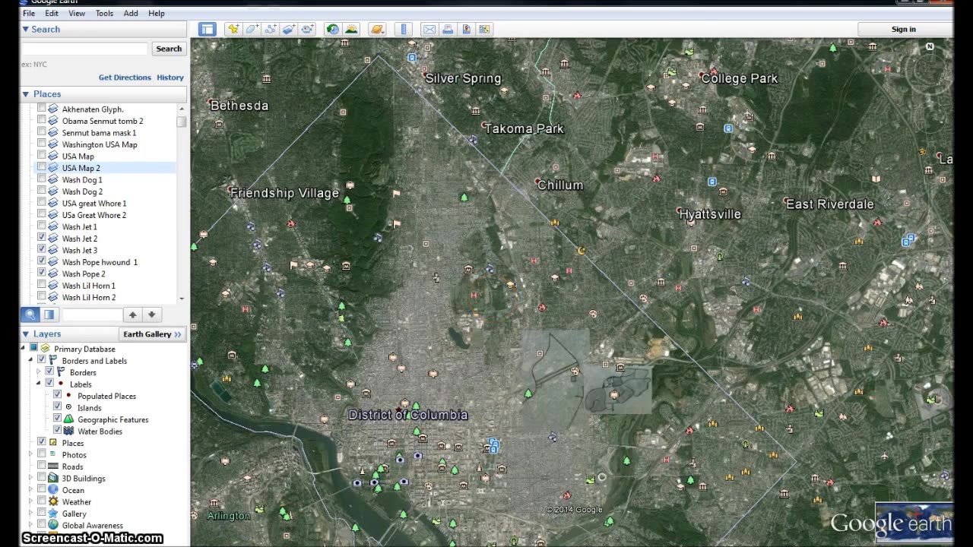973x547 pixels.
Task: Enable the Wash Dog 1 checkbox
Action: (42, 179)
